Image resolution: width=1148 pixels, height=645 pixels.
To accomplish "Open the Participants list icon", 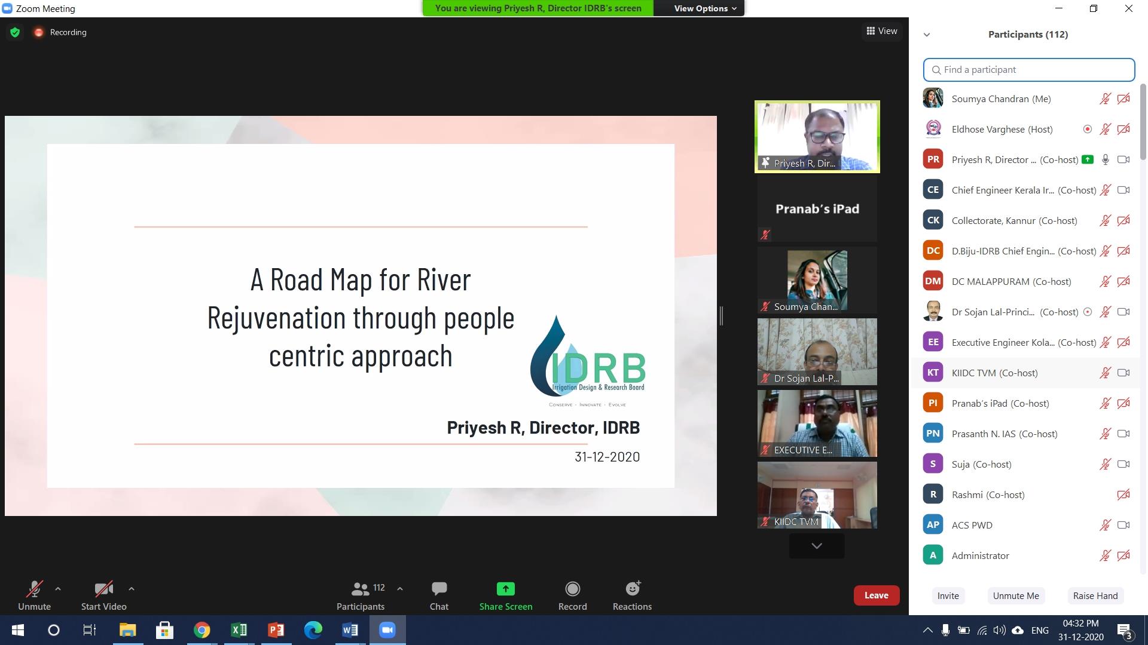I will [x=360, y=589].
